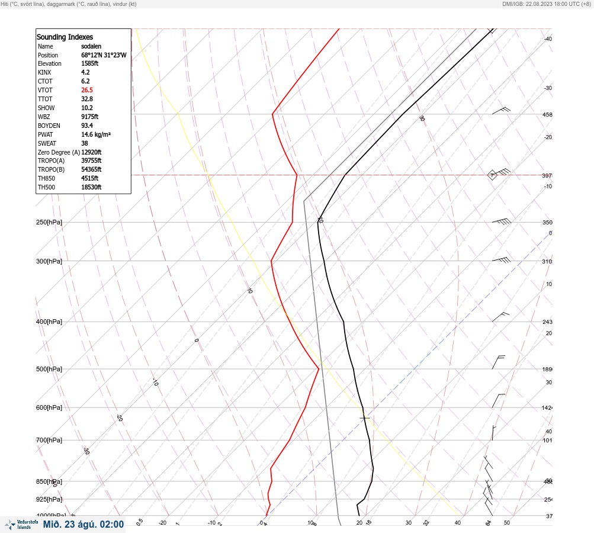Click the freezing level cross marker on temperature line
This screenshot has width=594, height=533.
pos(364,418)
